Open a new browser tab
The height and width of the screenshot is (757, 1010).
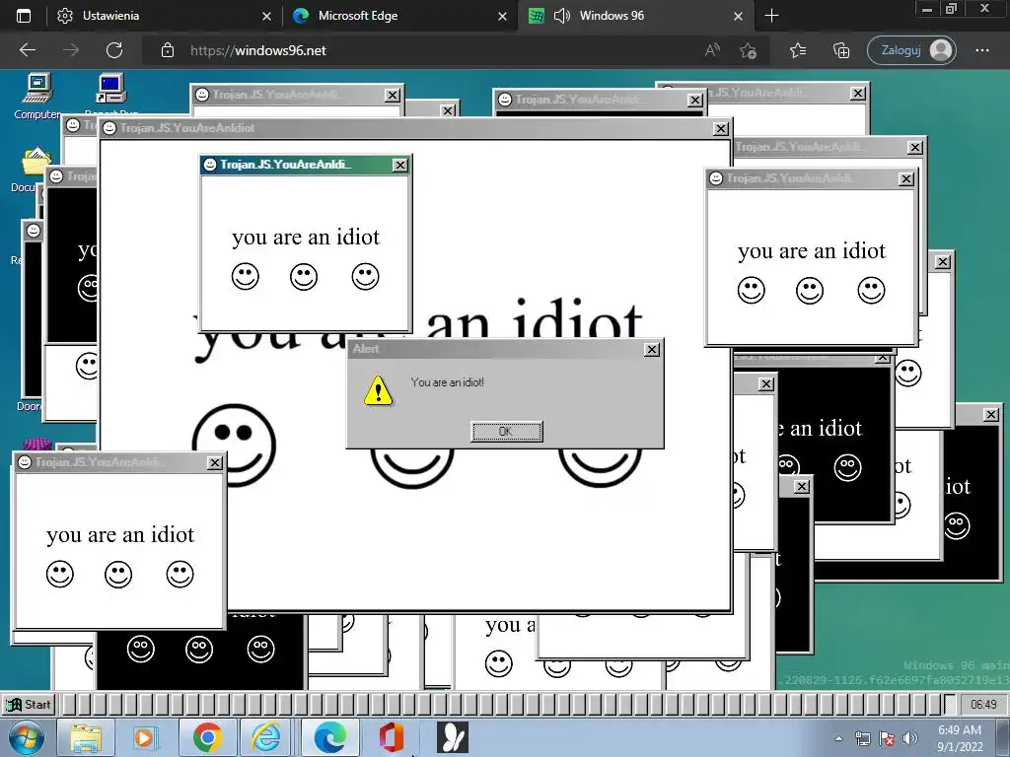pyautogui.click(x=771, y=16)
